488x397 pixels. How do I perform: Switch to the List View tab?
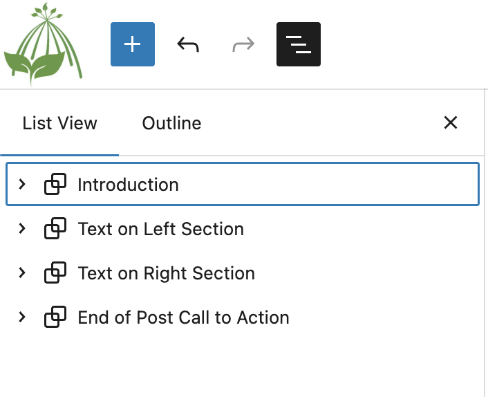coord(59,123)
